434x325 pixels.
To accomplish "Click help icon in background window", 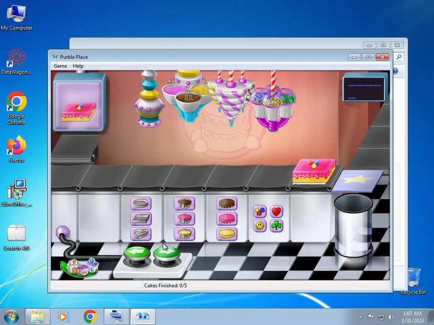I will click(x=395, y=71).
